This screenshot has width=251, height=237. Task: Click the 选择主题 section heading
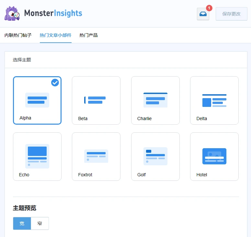[22, 60]
